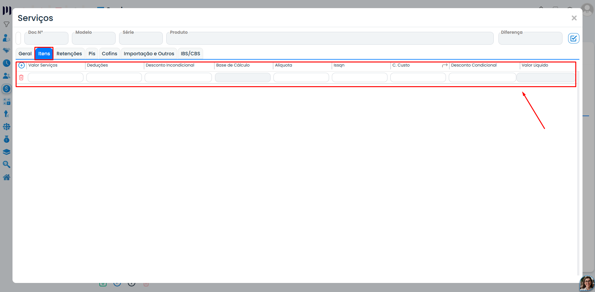Viewport: 595px width, 292px height.
Task: Open the user settings sidebar icon
Action: [7, 38]
